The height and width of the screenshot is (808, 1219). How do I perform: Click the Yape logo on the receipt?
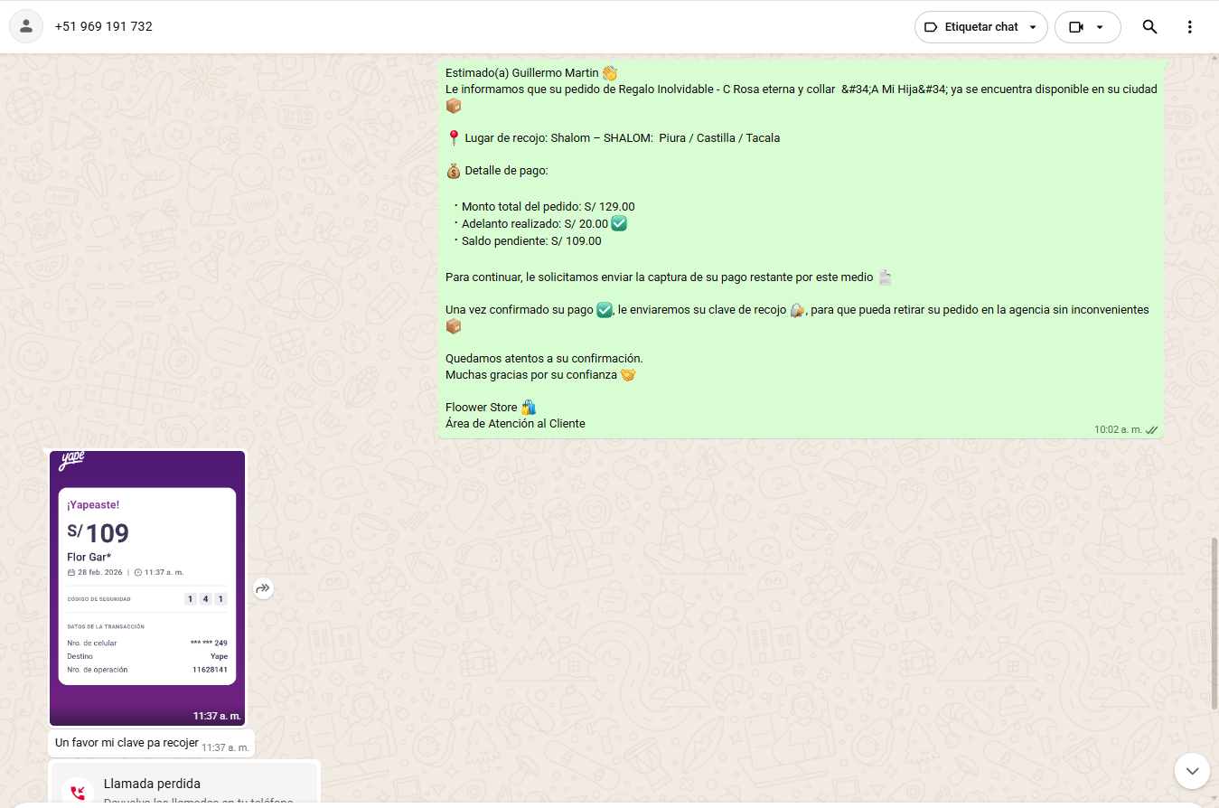[72, 461]
